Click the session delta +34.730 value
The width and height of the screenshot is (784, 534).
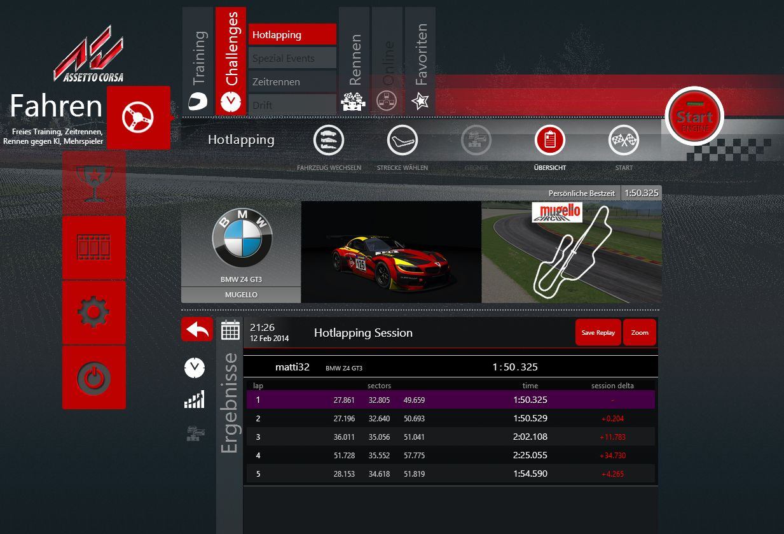coord(612,456)
